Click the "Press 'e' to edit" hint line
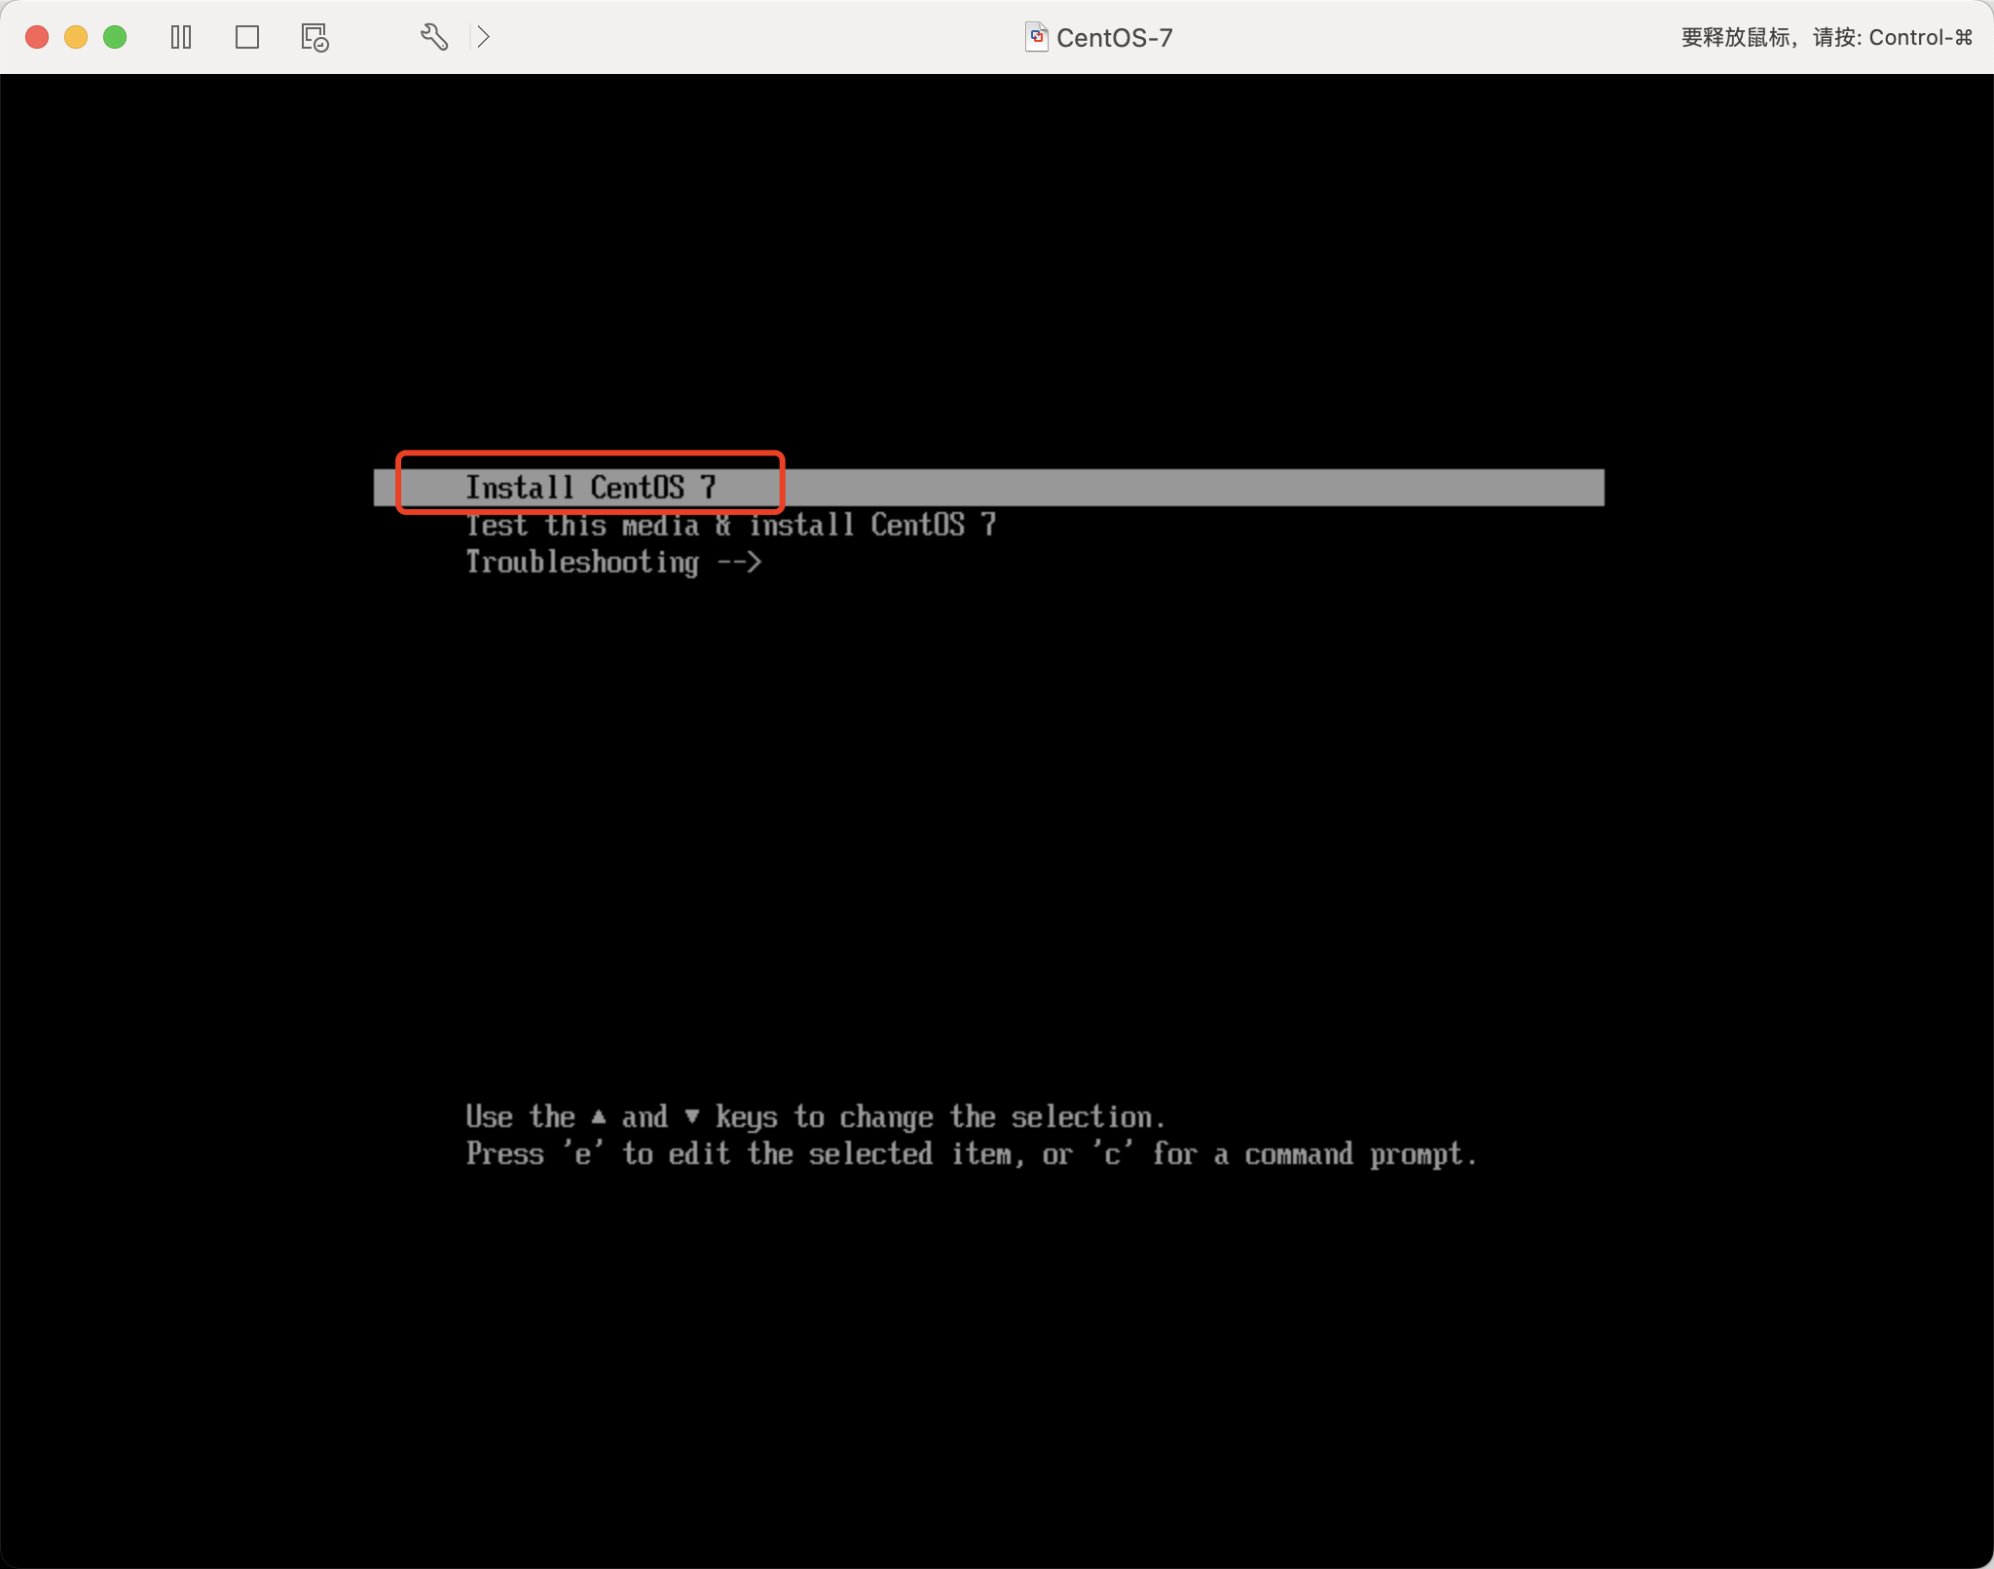The image size is (1994, 1569). click(971, 1154)
